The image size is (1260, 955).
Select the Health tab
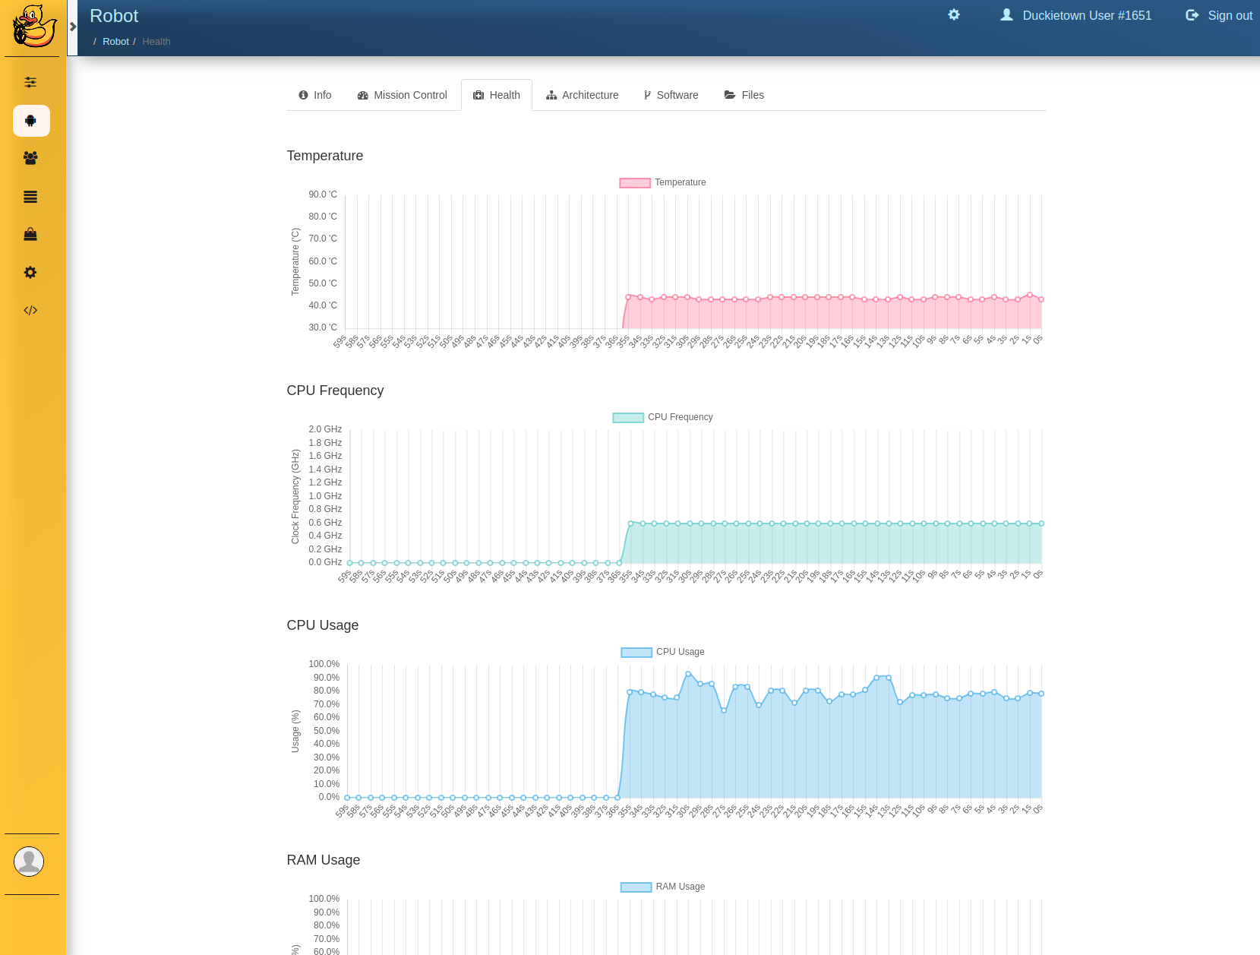click(x=497, y=95)
